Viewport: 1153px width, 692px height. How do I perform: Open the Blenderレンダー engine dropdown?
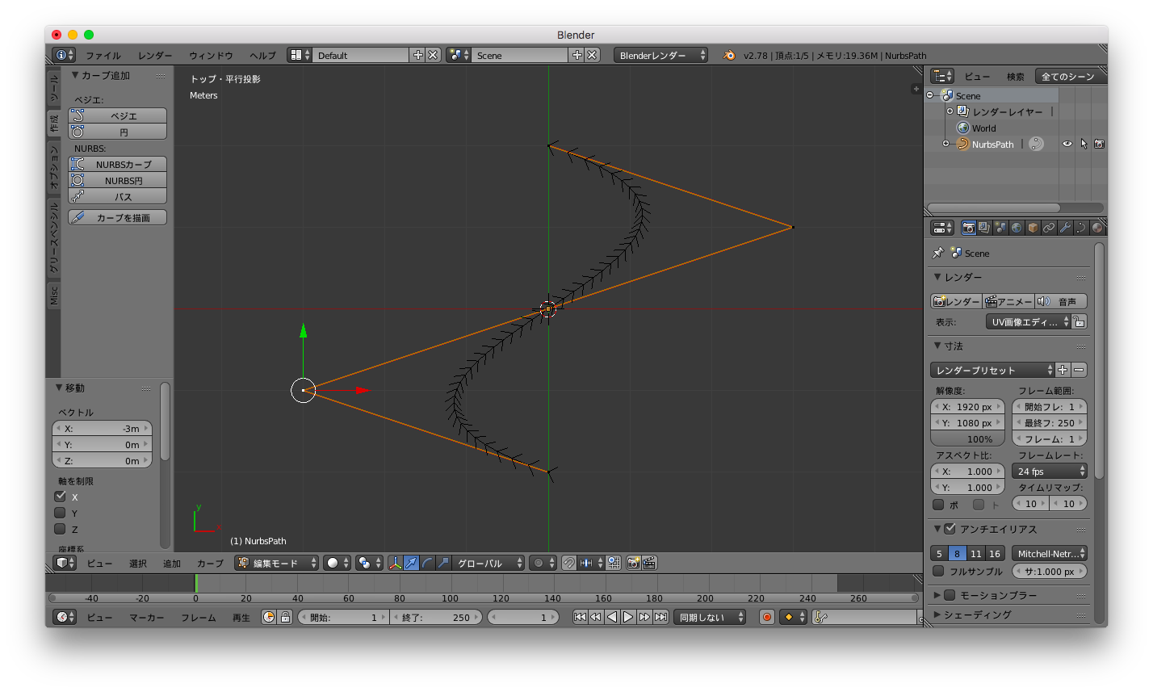[660, 55]
